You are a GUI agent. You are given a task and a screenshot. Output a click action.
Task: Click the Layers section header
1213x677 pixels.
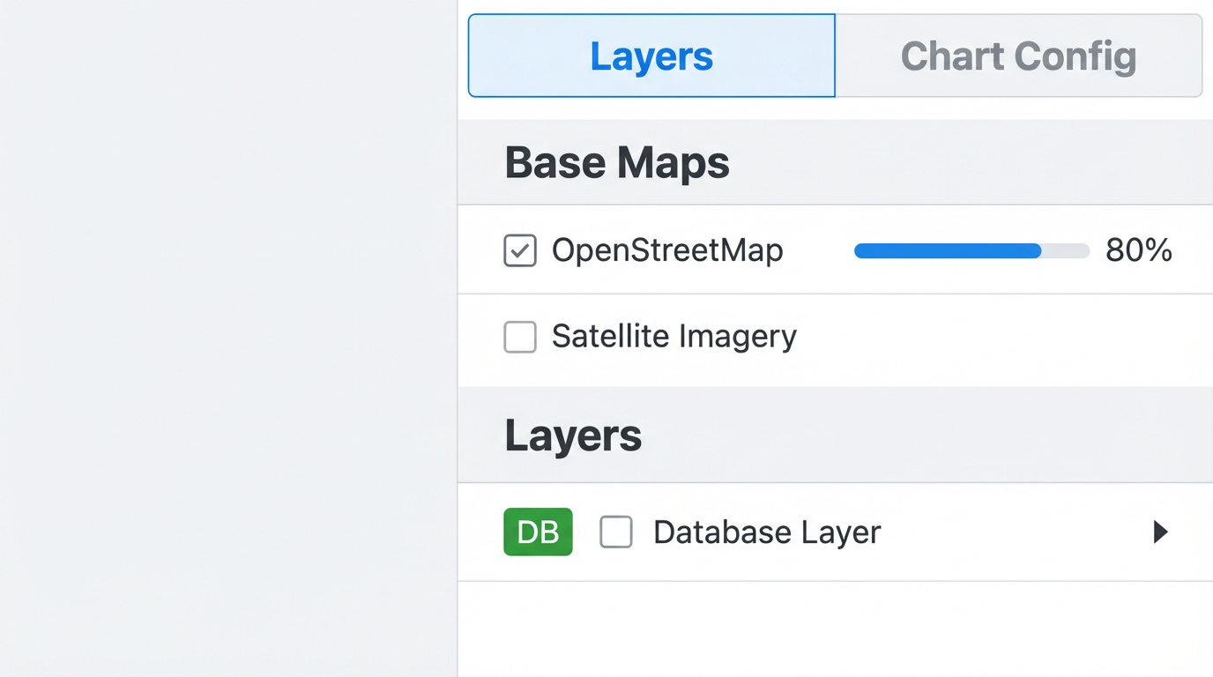pos(573,435)
